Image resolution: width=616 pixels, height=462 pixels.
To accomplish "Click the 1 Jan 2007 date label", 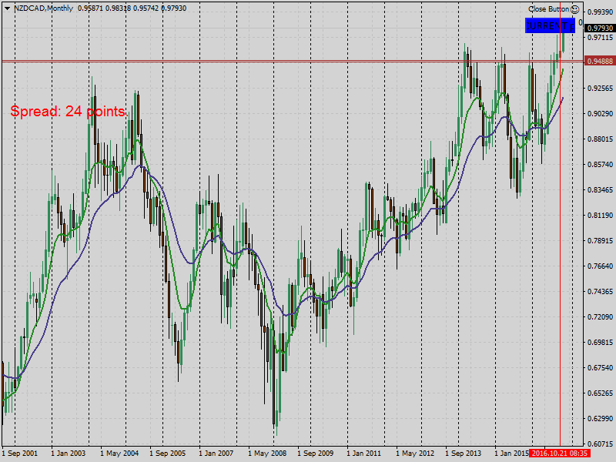I will pyautogui.click(x=216, y=454).
